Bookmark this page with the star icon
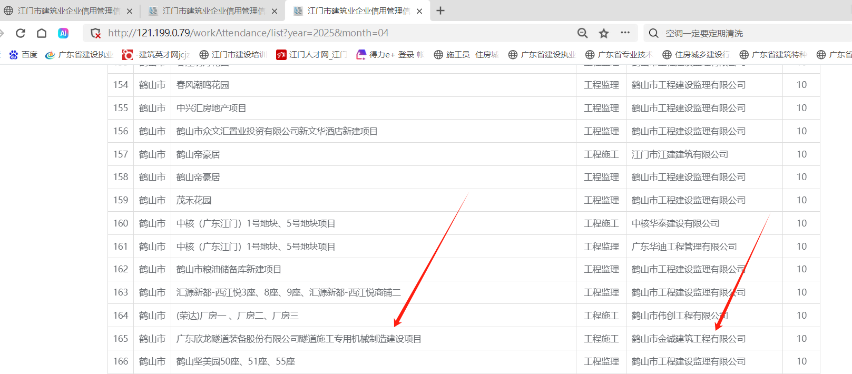 (604, 33)
